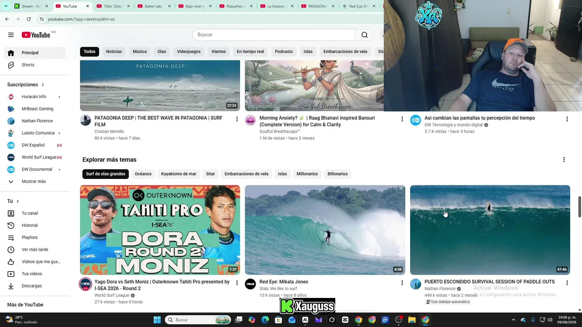The image size is (582, 327).
Task: Open World Surf League avatar under Yago Dora video
Action: point(85,284)
